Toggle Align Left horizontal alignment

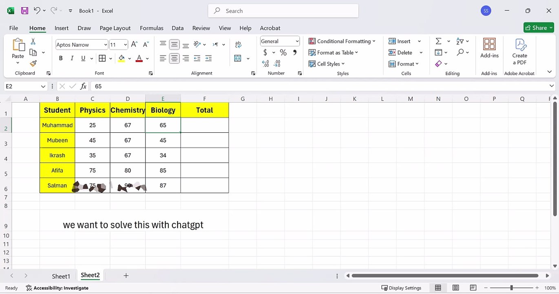click(163, 58)
